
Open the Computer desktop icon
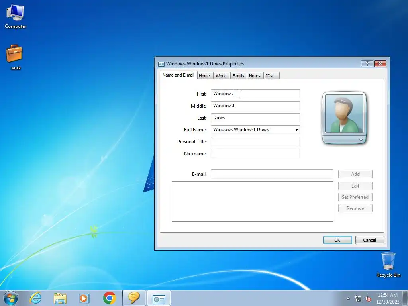pyautogui.click(x=16, y=17)
